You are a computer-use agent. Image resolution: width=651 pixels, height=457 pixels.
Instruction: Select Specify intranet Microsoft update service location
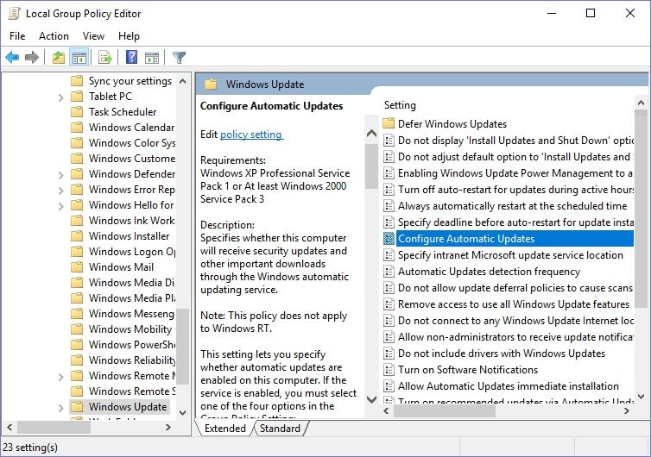510,255
